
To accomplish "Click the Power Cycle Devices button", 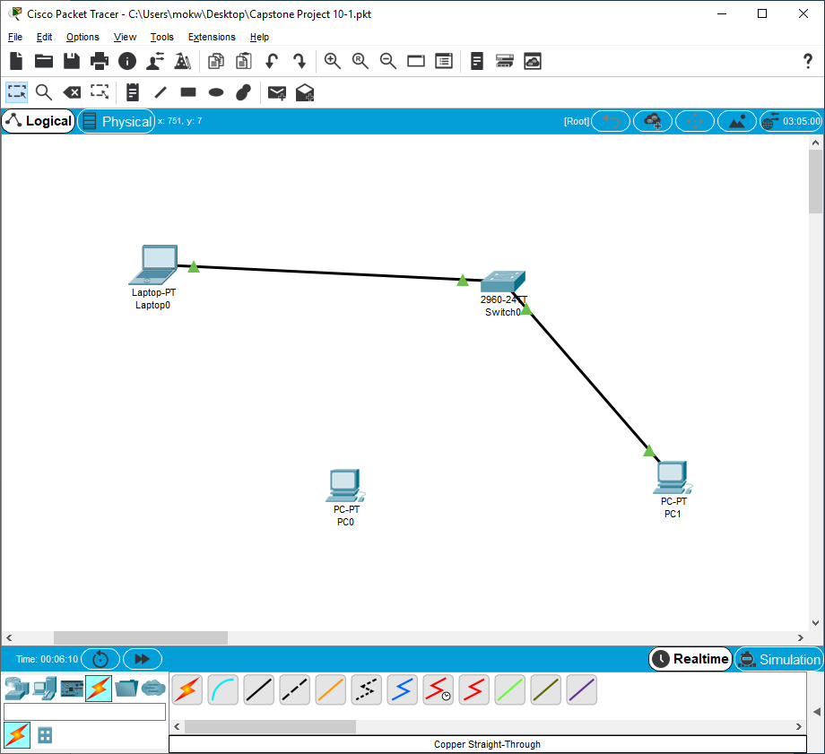I will 100,659.
